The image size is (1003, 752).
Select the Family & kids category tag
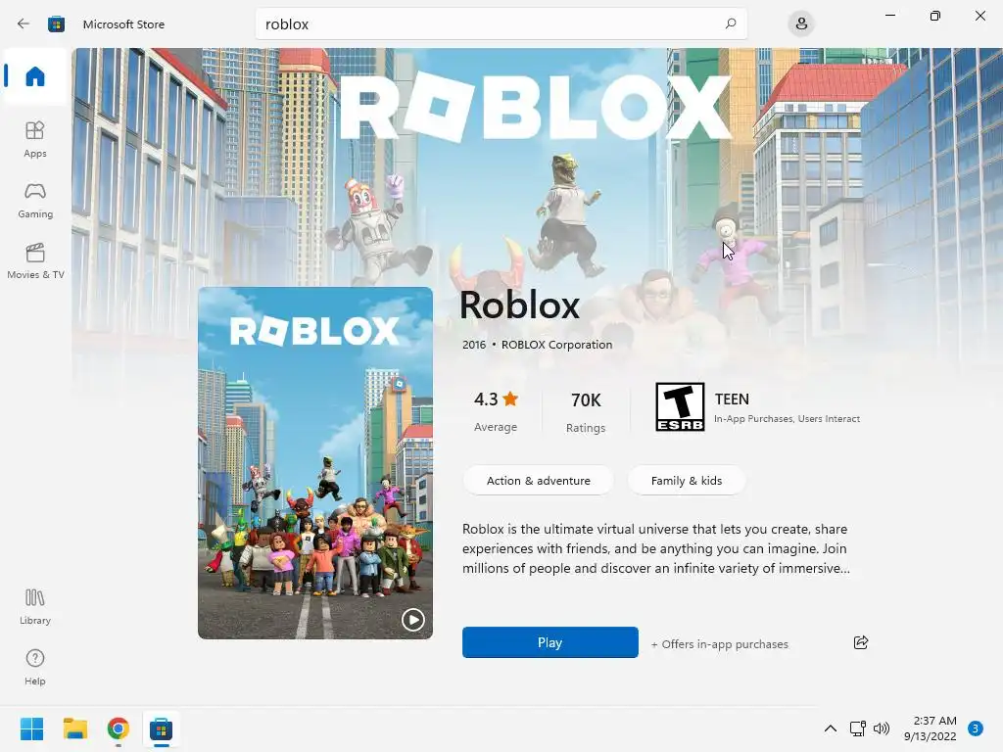coord(687,480)
